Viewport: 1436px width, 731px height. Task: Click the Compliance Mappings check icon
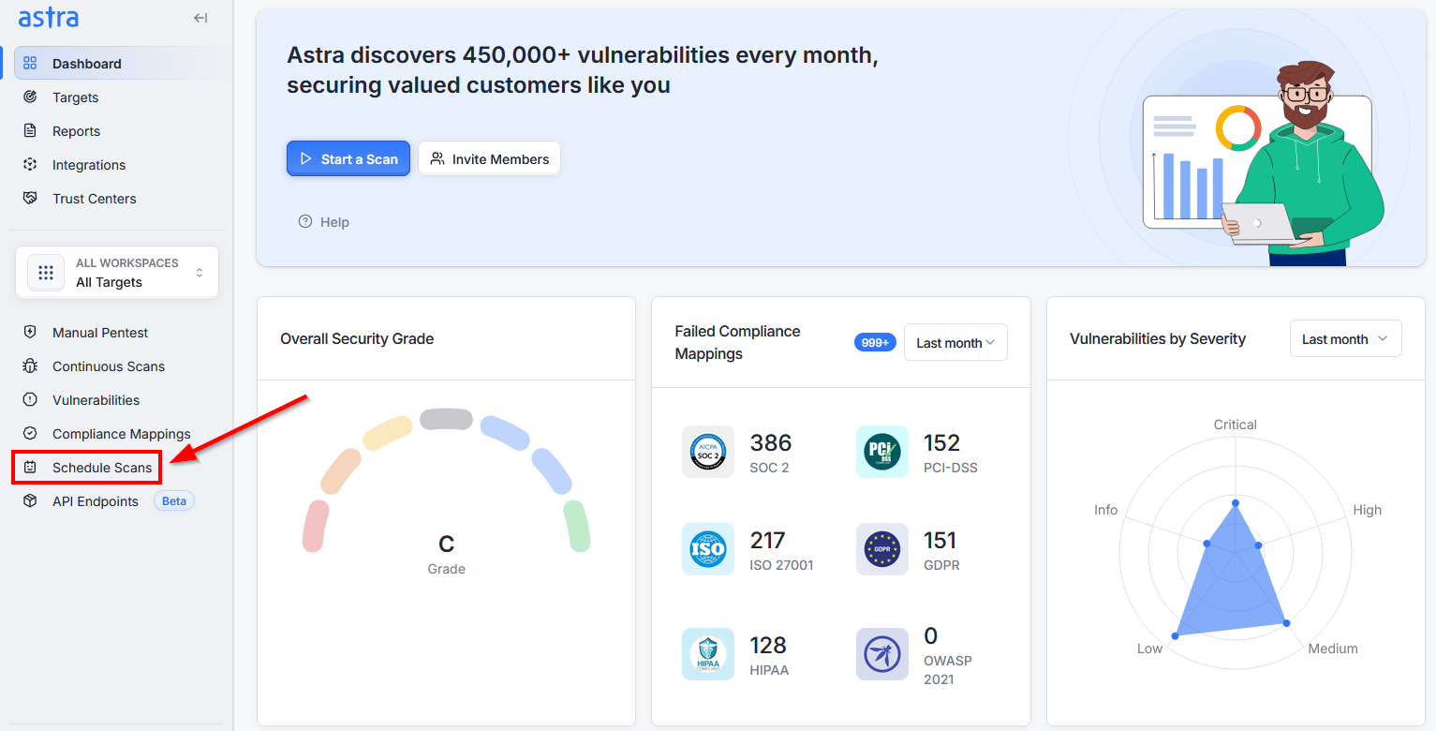coord(30,434)
